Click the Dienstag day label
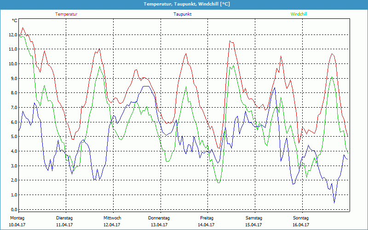Viewport: 368px width, 230px height. click(64, 218)
